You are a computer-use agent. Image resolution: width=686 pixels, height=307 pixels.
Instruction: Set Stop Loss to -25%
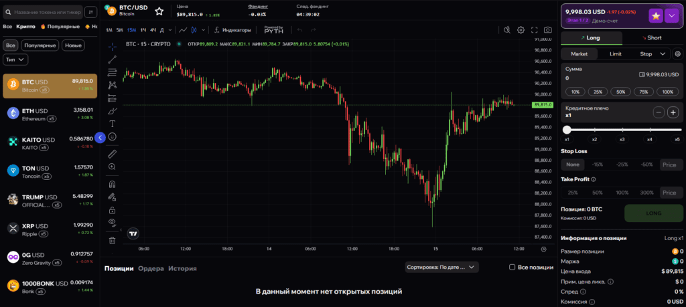tap(622, 165)
